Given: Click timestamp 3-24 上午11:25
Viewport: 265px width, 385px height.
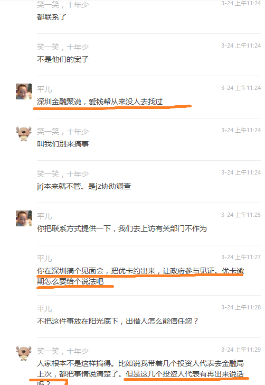Looking at the screenshot, I should tap(241, 215).
